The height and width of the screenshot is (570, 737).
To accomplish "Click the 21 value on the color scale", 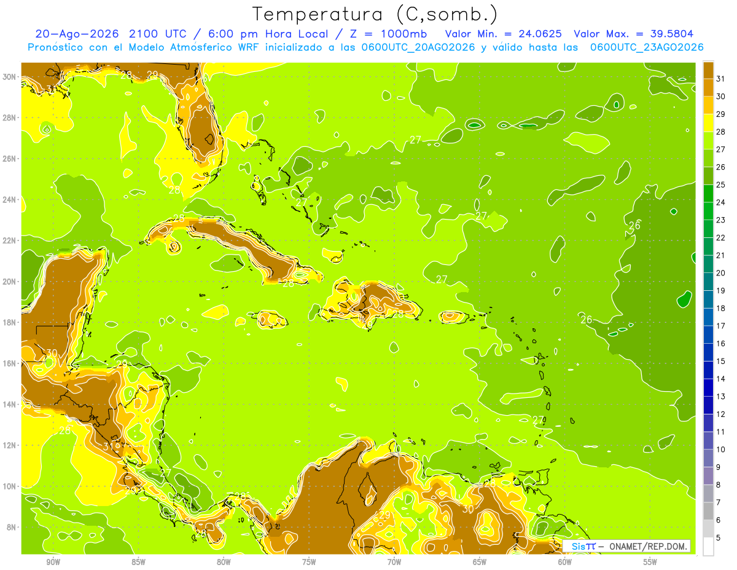I will pyautogui.click(x=721, y=255).
